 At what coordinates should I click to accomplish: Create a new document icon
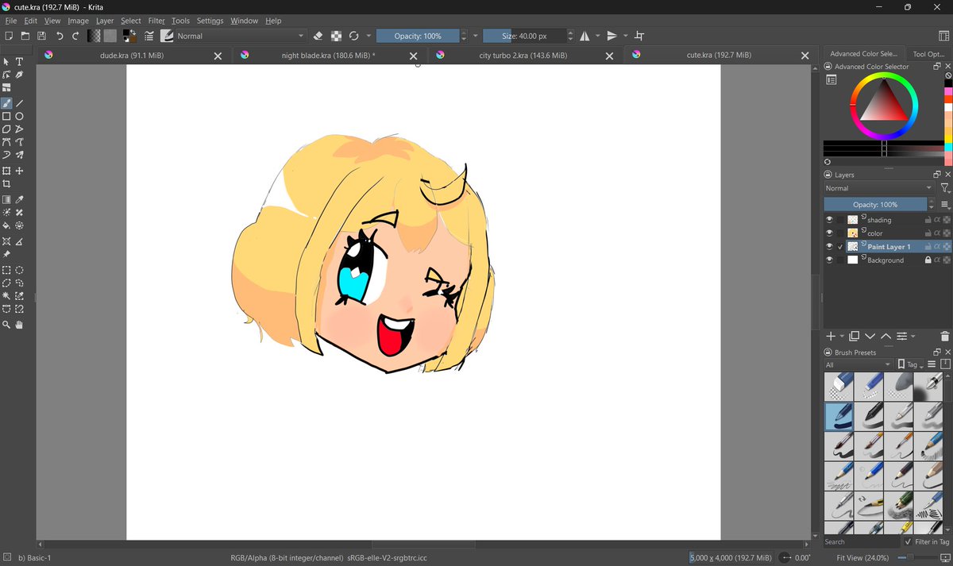9,36
